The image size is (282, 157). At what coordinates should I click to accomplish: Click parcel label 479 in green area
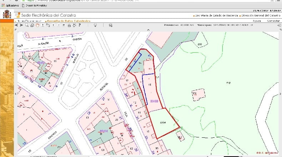tap(228, 83)
